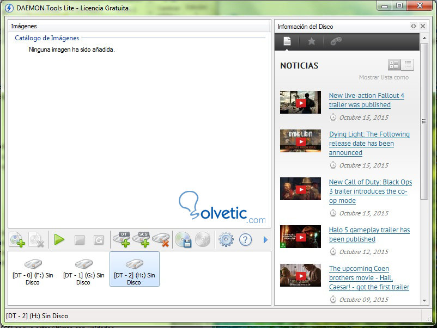Open Dying Light: The Following news link

tap(369, 143)
